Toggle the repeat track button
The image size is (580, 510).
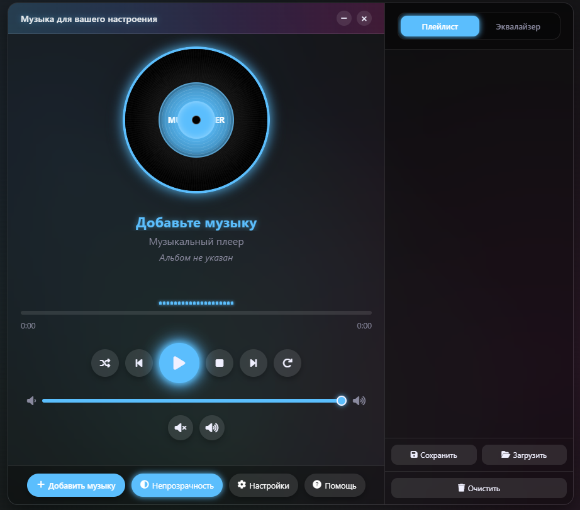tap(287, 363)
